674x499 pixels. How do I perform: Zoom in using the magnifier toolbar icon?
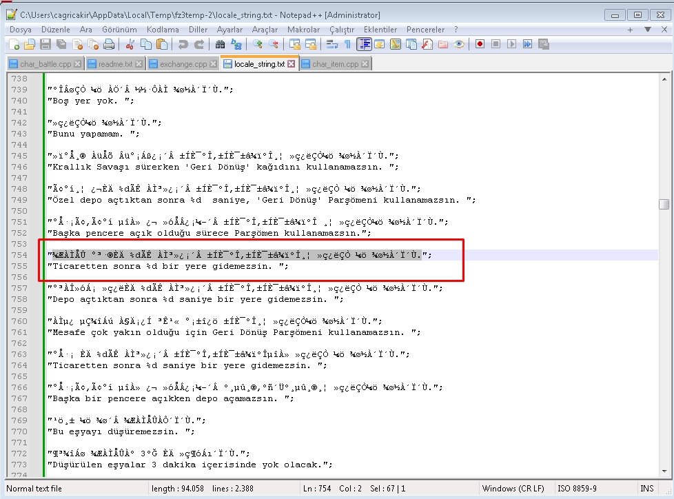point(256,44)
